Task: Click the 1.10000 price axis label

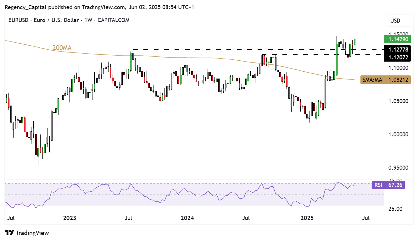Action: pos(398,68)
